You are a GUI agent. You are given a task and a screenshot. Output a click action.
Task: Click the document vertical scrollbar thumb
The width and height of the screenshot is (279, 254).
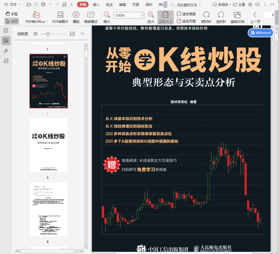276,37
